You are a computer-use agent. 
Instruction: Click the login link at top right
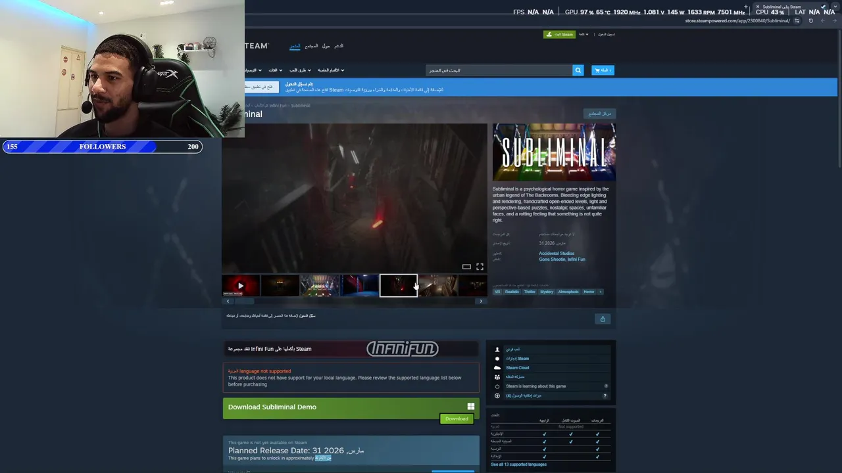point(606,34)
